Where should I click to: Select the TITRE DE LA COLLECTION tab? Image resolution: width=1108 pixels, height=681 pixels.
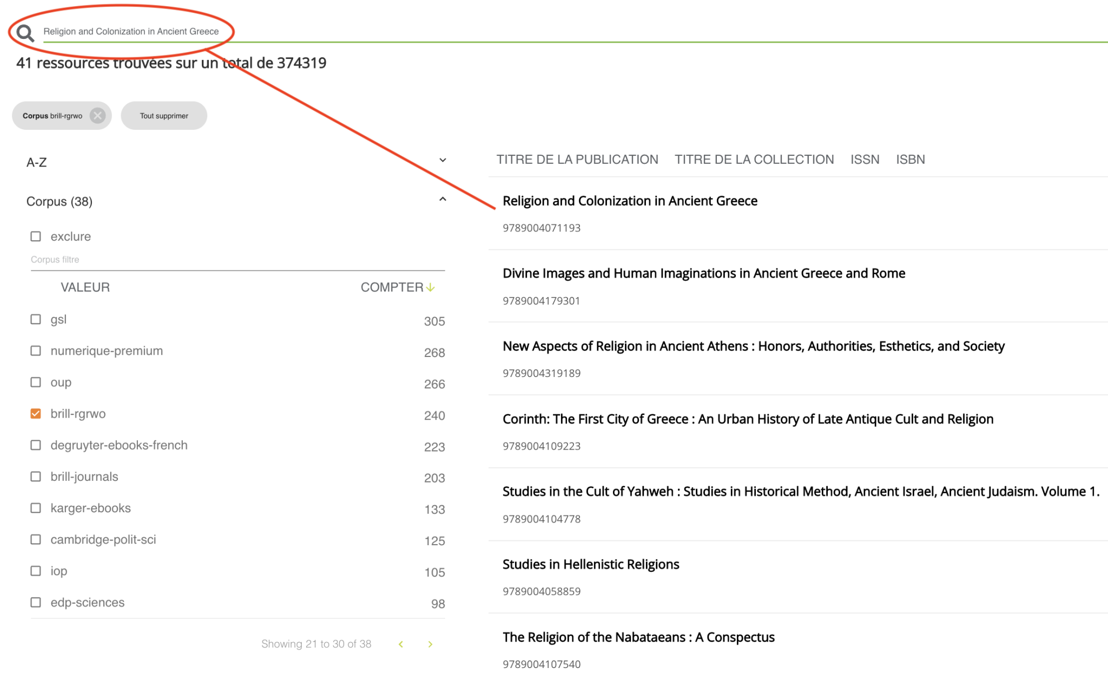point(754,160)
